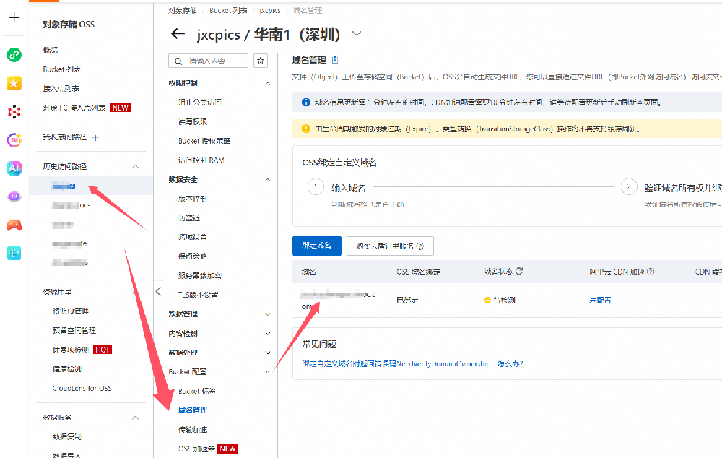Image resolution: width=722 pixels, height=458 pixels.
Task: Open 资源包管理 in the sidebar
Action: tap(71, 311)
